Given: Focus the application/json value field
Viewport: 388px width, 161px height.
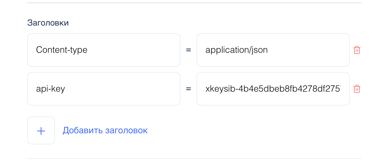Looking at the screenshot, I should 273,50.
